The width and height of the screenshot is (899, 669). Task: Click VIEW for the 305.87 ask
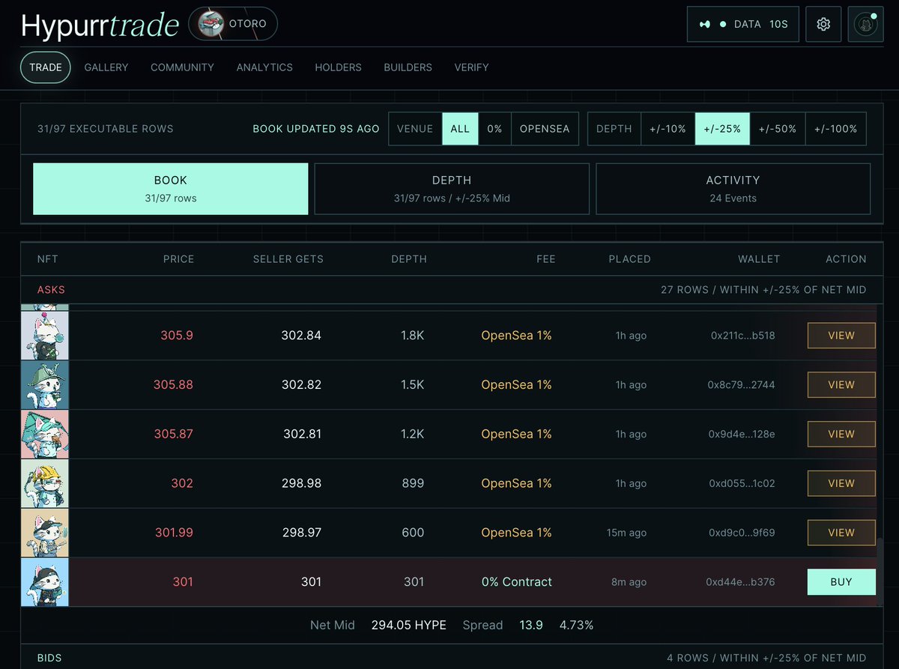(x=841, y=434)
